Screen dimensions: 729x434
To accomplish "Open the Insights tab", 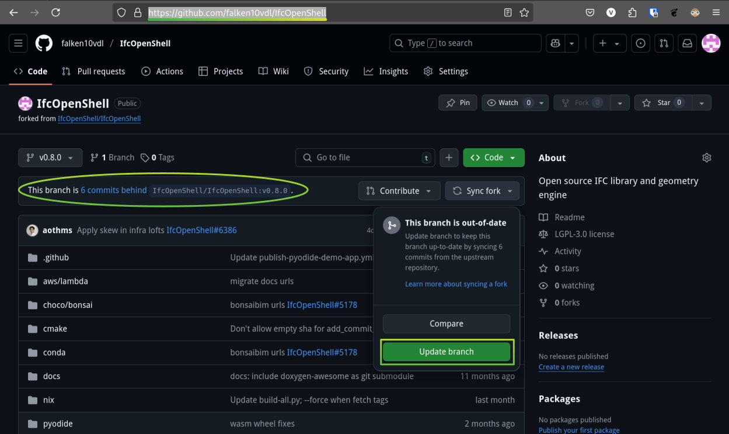I will coord(386,71).
